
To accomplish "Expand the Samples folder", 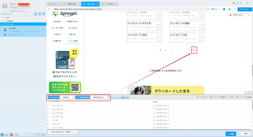I will point(2,21).
